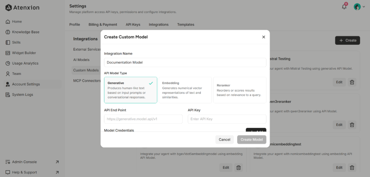
Task: Delete the nomicembeddingtest integration
Action: pyautogui.click(x=352, y=167)
